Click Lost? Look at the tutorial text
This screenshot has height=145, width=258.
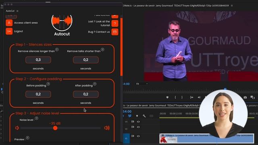click(x=99, y=23)
